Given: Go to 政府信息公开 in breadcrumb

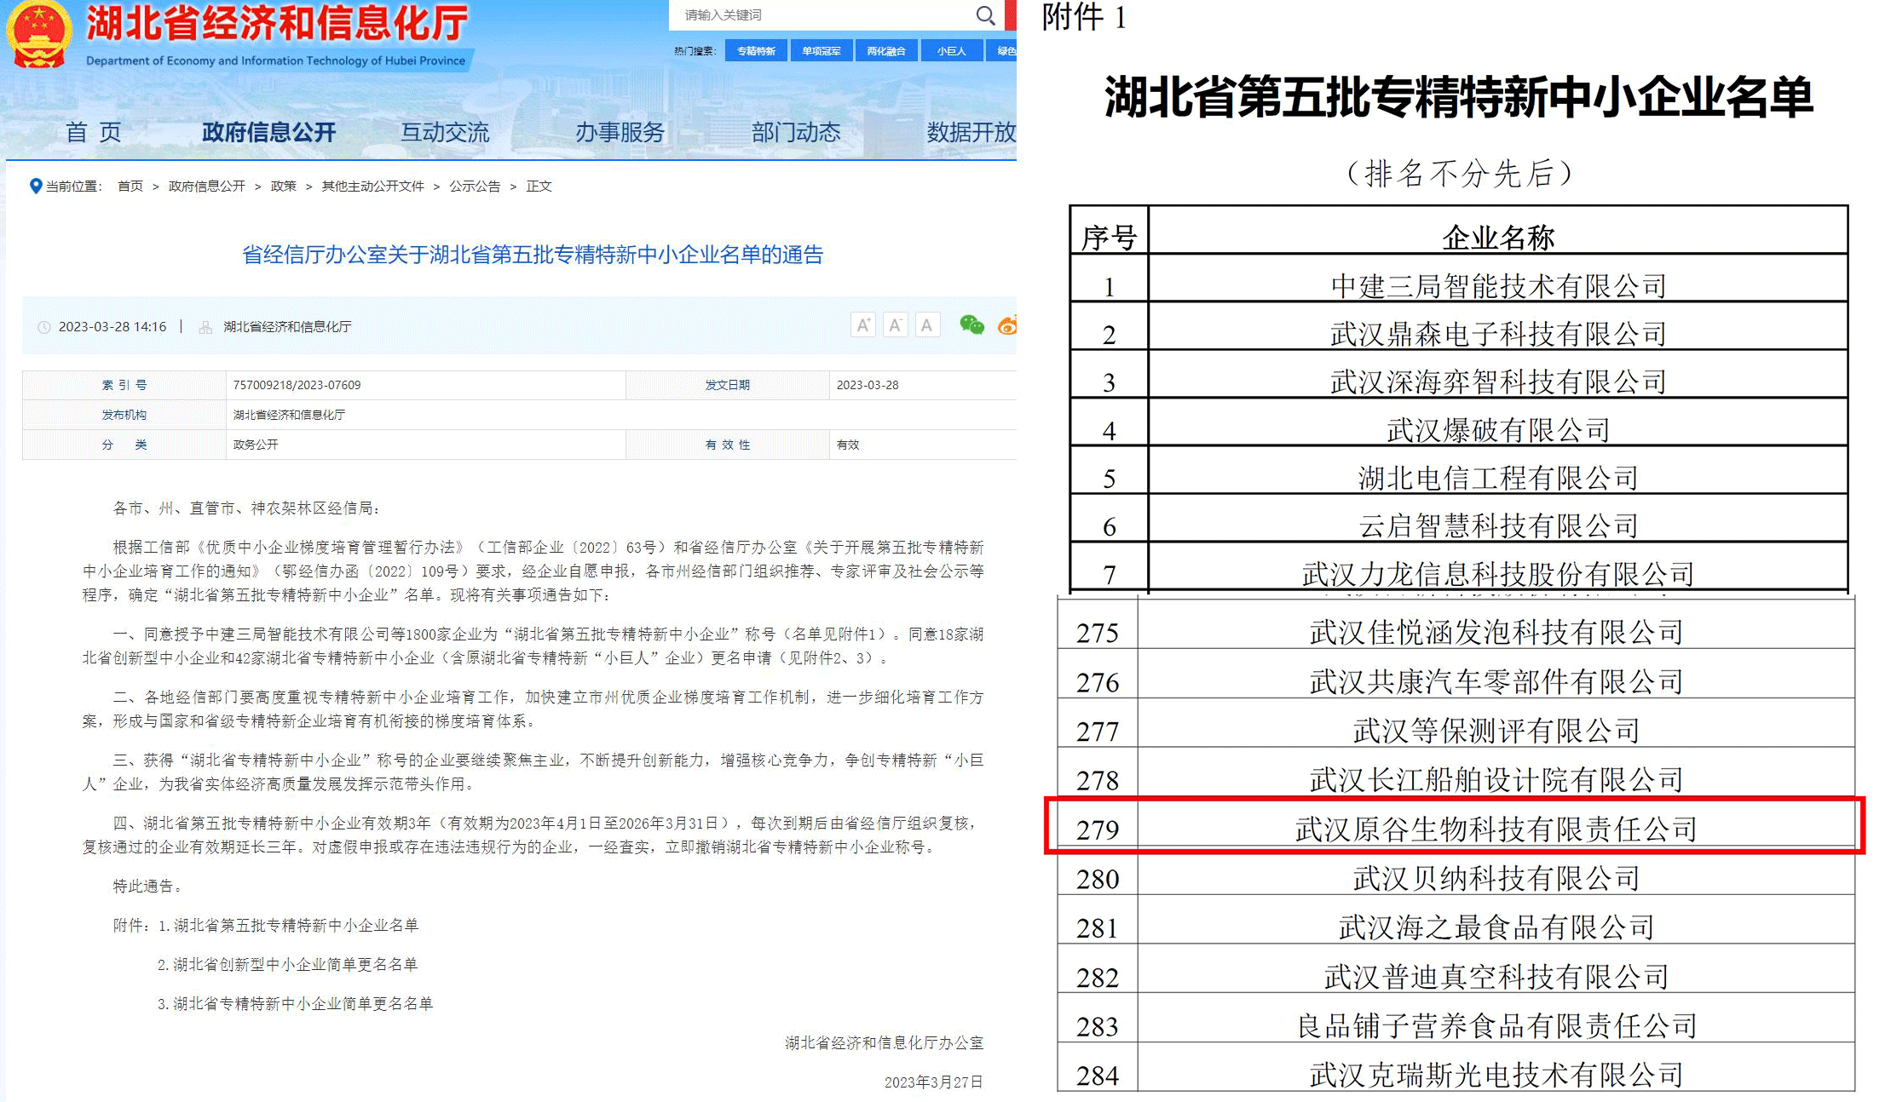Looking at the screenshot, I should pos(206,186).
